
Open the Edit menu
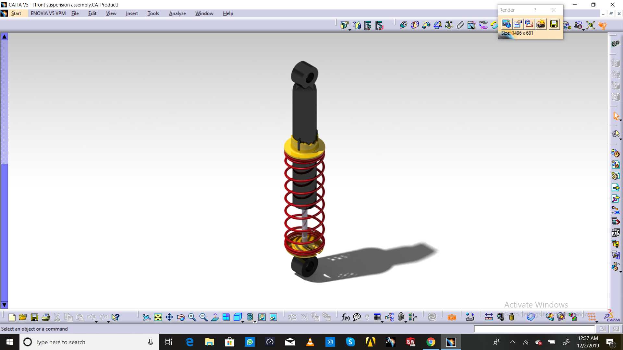click(x=92, y=13)
